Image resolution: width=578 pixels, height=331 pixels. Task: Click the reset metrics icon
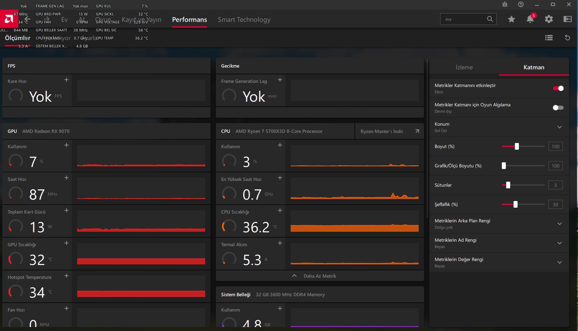pos(567,38)
